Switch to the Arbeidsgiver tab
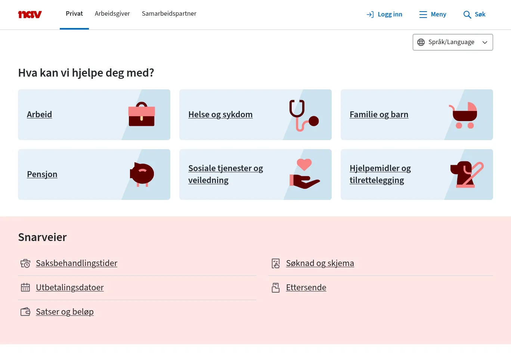The image size is (511, 355). coord(112,14)
